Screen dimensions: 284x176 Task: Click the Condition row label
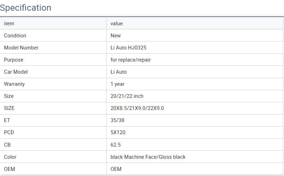point(15,36)
